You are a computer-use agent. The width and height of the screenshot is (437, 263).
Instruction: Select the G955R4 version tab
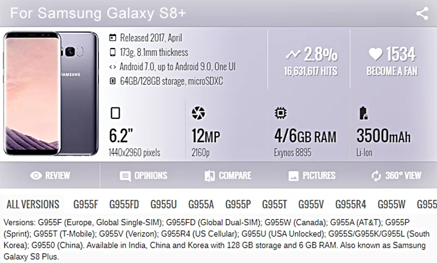(351, 204)
